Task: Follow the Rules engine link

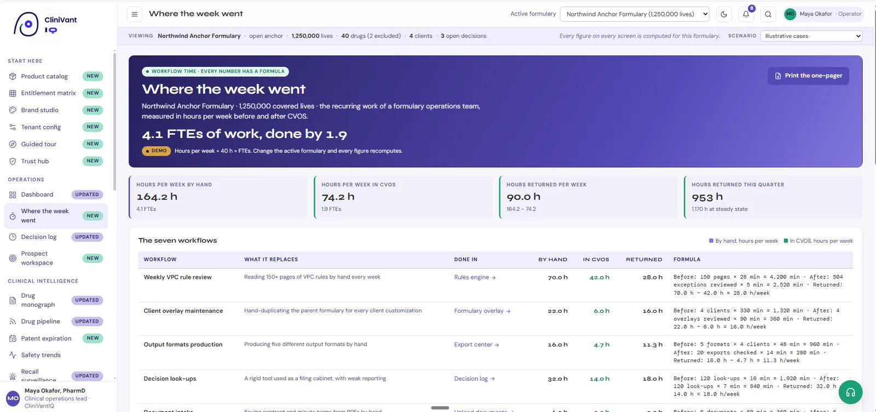Action: (475, 277)
